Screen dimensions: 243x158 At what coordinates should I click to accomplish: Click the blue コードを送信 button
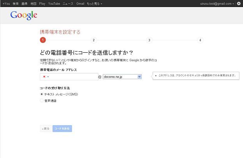pyautogui.click(x=62, y=128)
